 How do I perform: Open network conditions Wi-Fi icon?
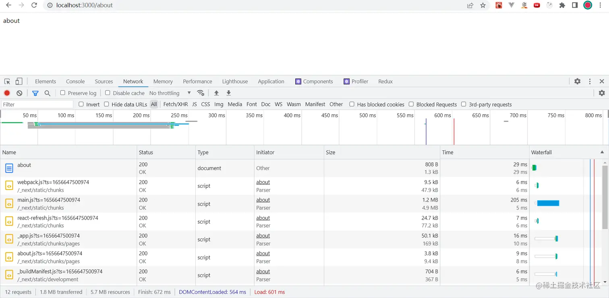[201, 93]
